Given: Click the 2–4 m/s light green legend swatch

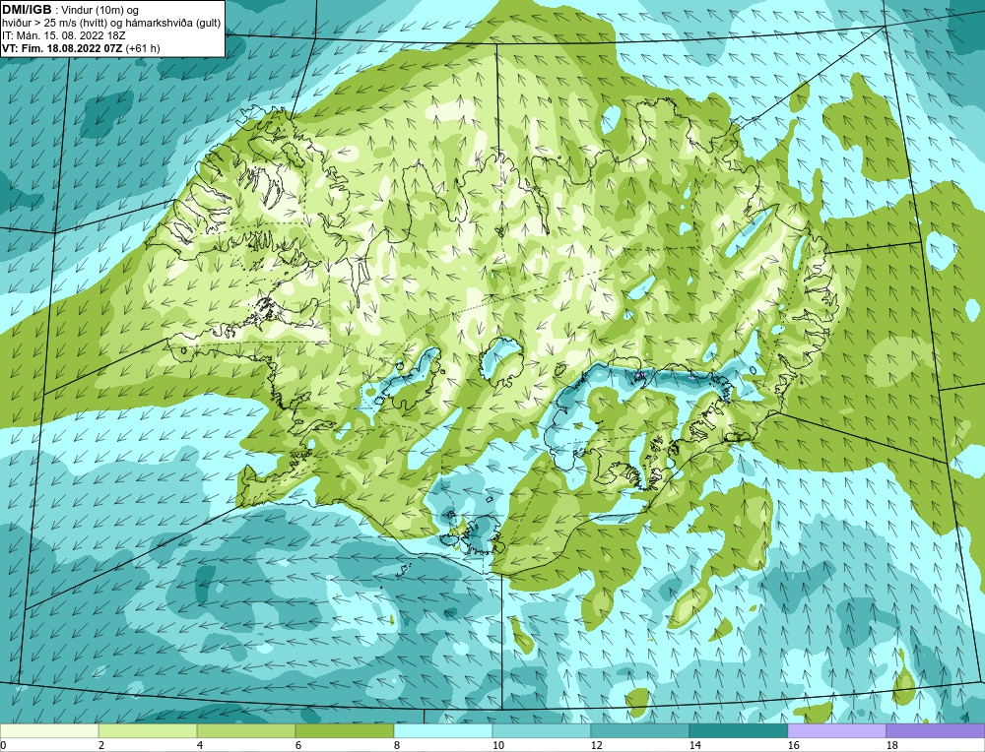Looking at the screenshot, I should click(148, 731).
